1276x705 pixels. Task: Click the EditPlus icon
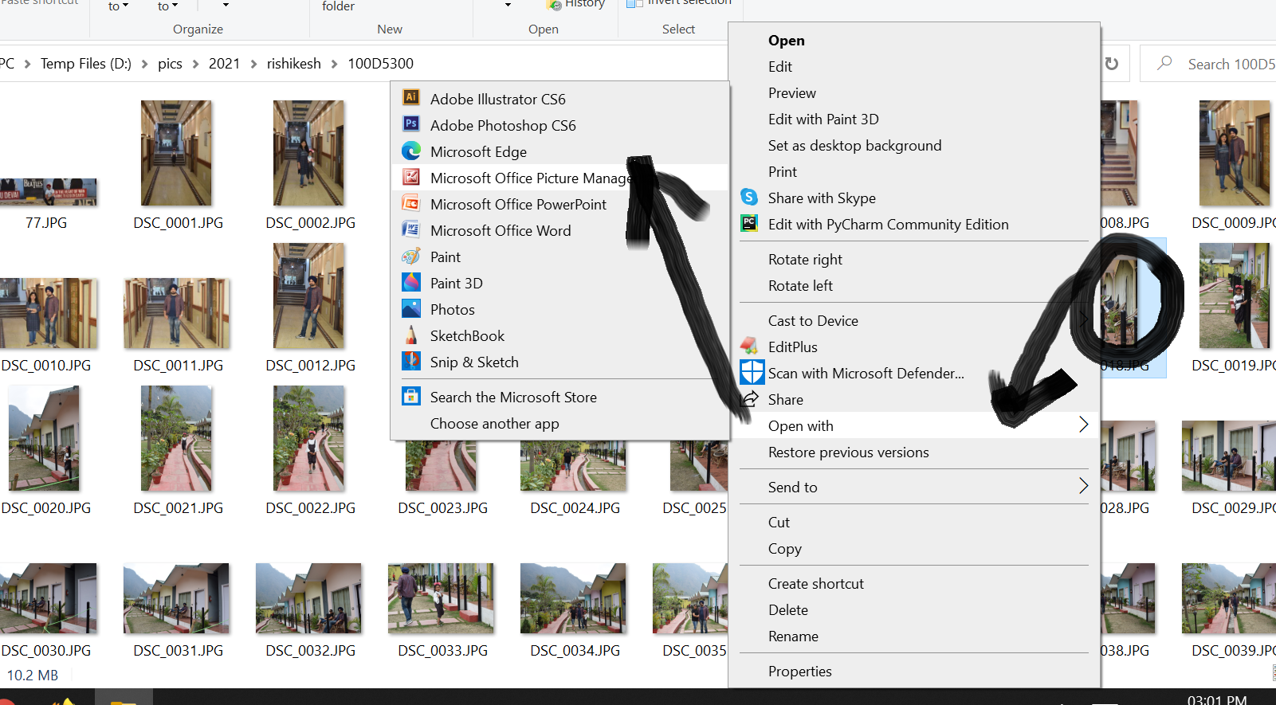(749, 346)
